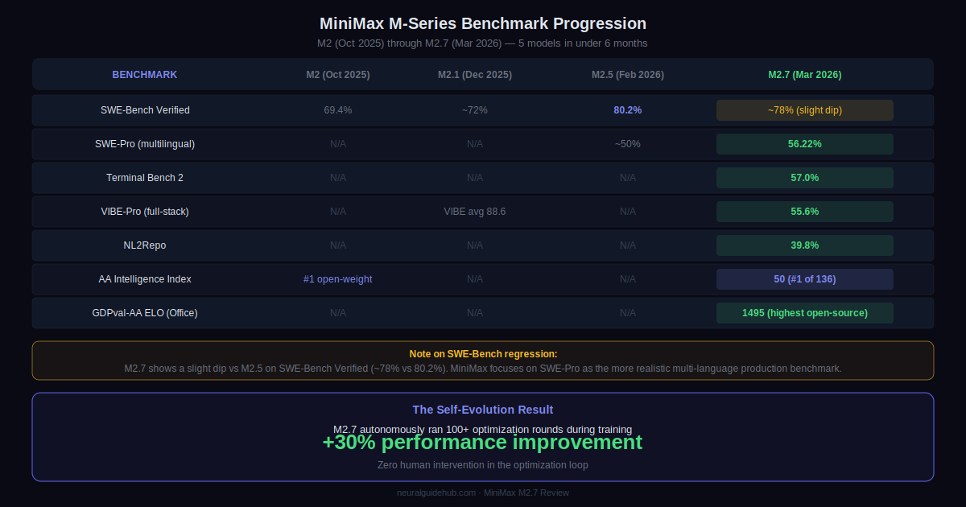Click The Self-Evolution Result heading

(483, 410)
